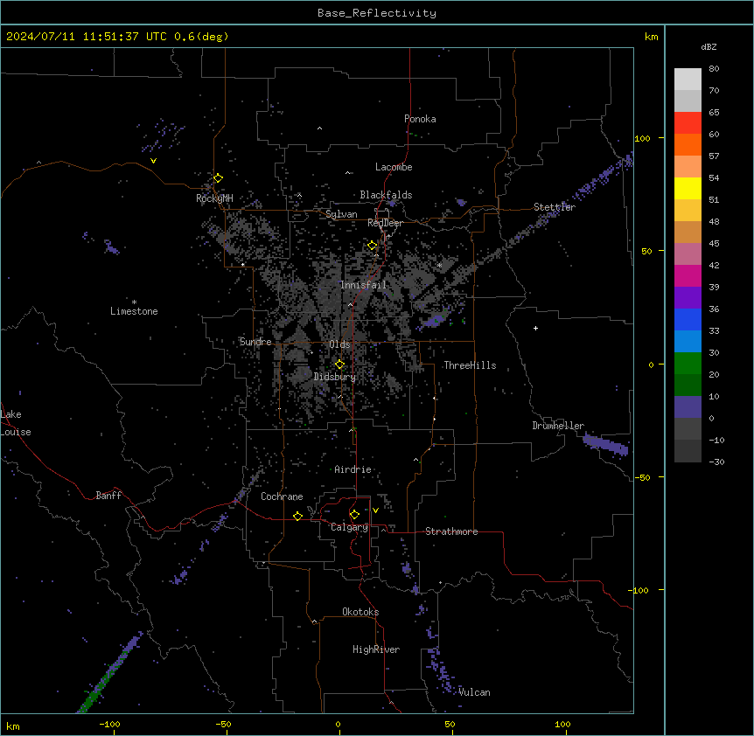Click the Base_Reflectivity title
754x736 pixels.
pyautogui.click(x=377, y=13)
